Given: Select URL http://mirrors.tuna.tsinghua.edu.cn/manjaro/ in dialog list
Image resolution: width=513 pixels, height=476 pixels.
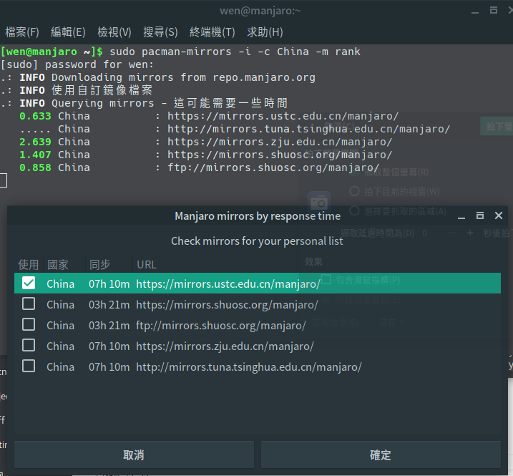Looking at the screenshot, I should click(x=249, y=367).
